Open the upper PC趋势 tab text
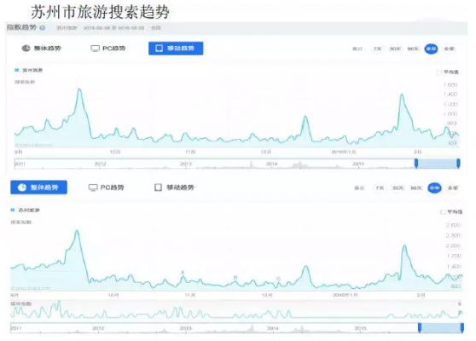Viewport: 476px width, 341px height. coord(113,49)
